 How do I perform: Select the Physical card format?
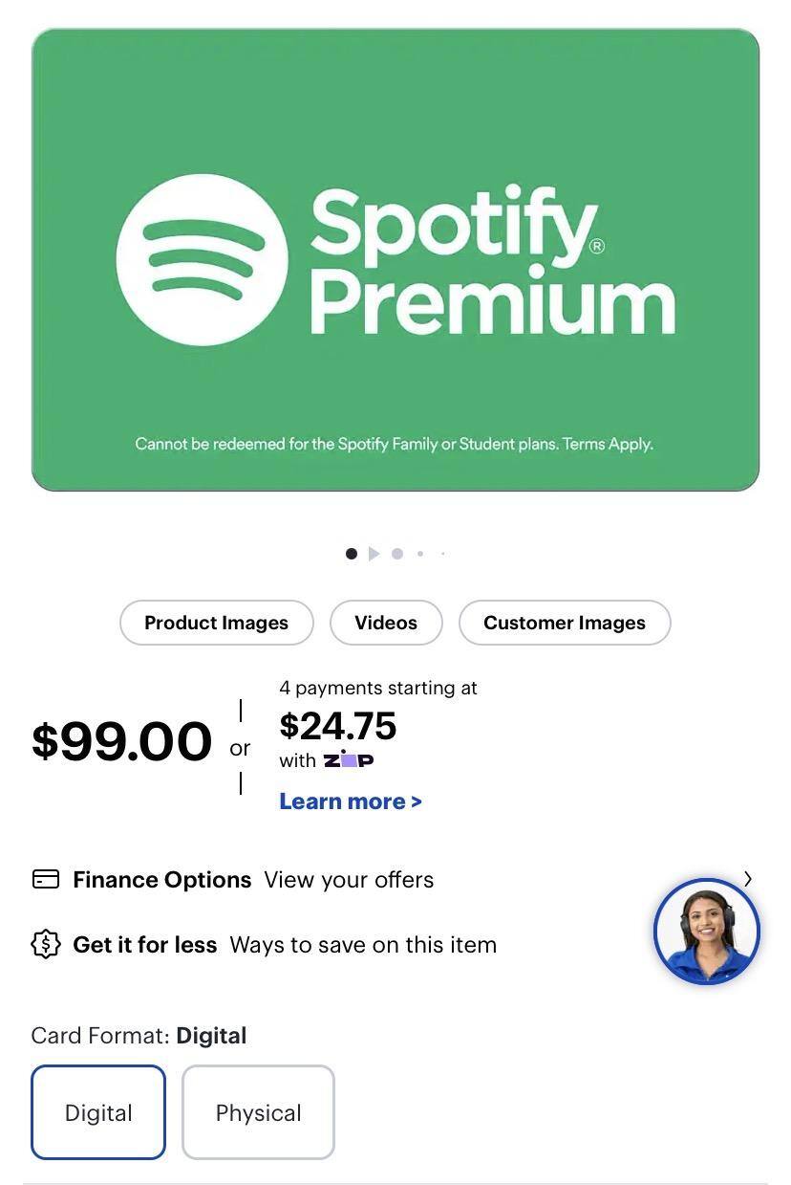point(258,1112)
